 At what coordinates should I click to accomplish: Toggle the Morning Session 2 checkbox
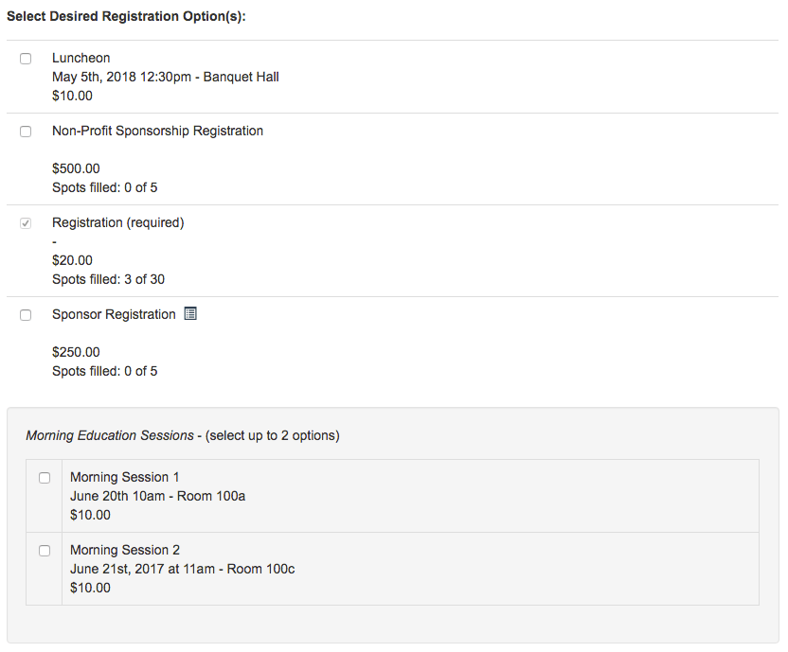45,551
